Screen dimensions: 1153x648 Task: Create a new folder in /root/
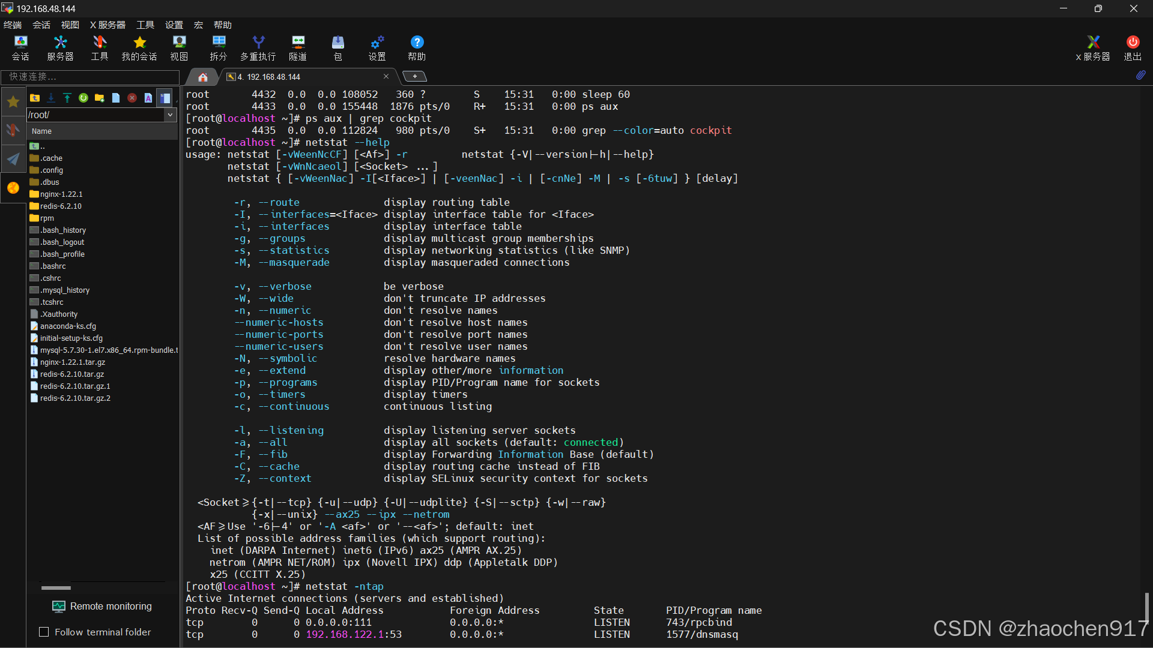pyautogui.click(x=99, y=98)
